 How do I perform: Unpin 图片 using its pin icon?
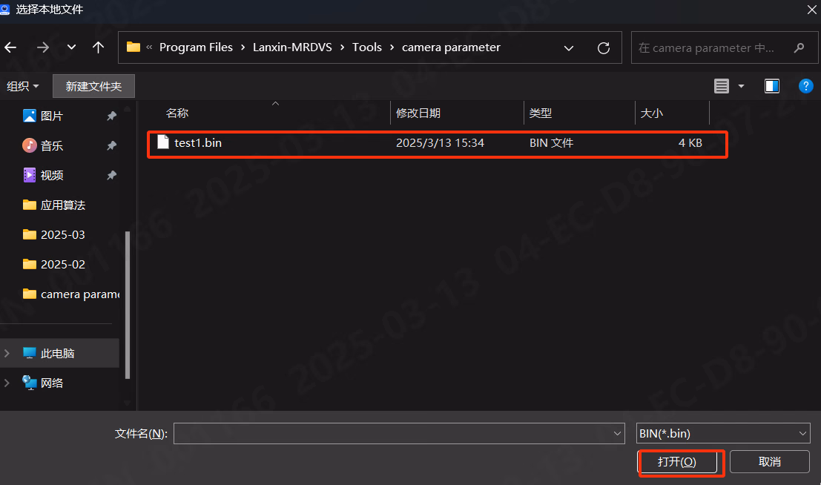(111, 116)
